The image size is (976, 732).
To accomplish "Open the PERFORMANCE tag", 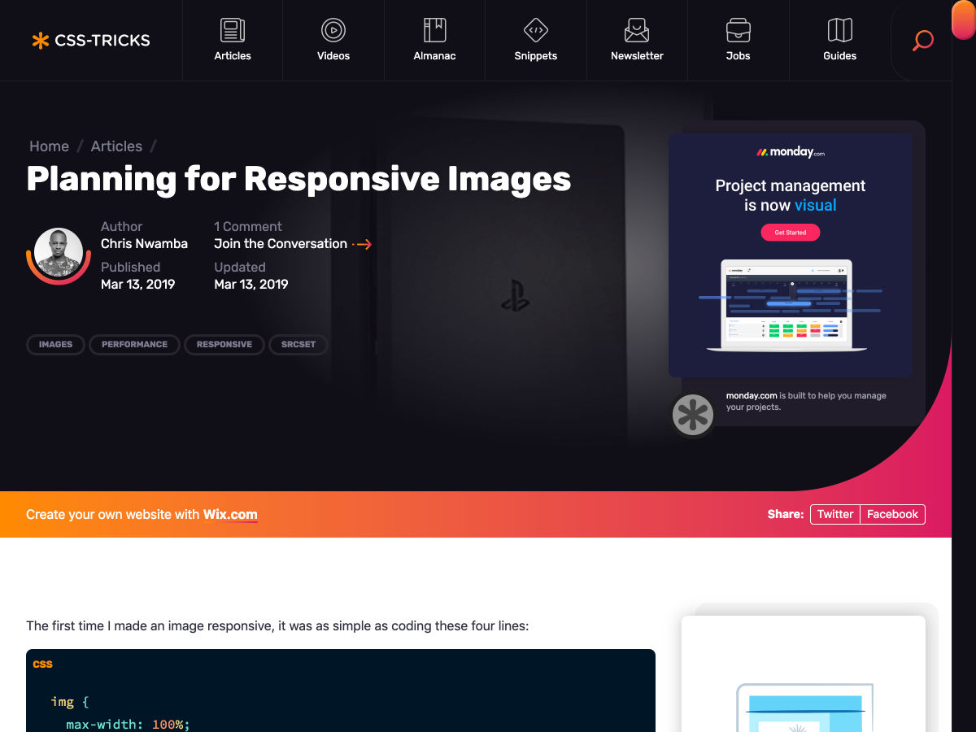I will [x=134, y=345].
